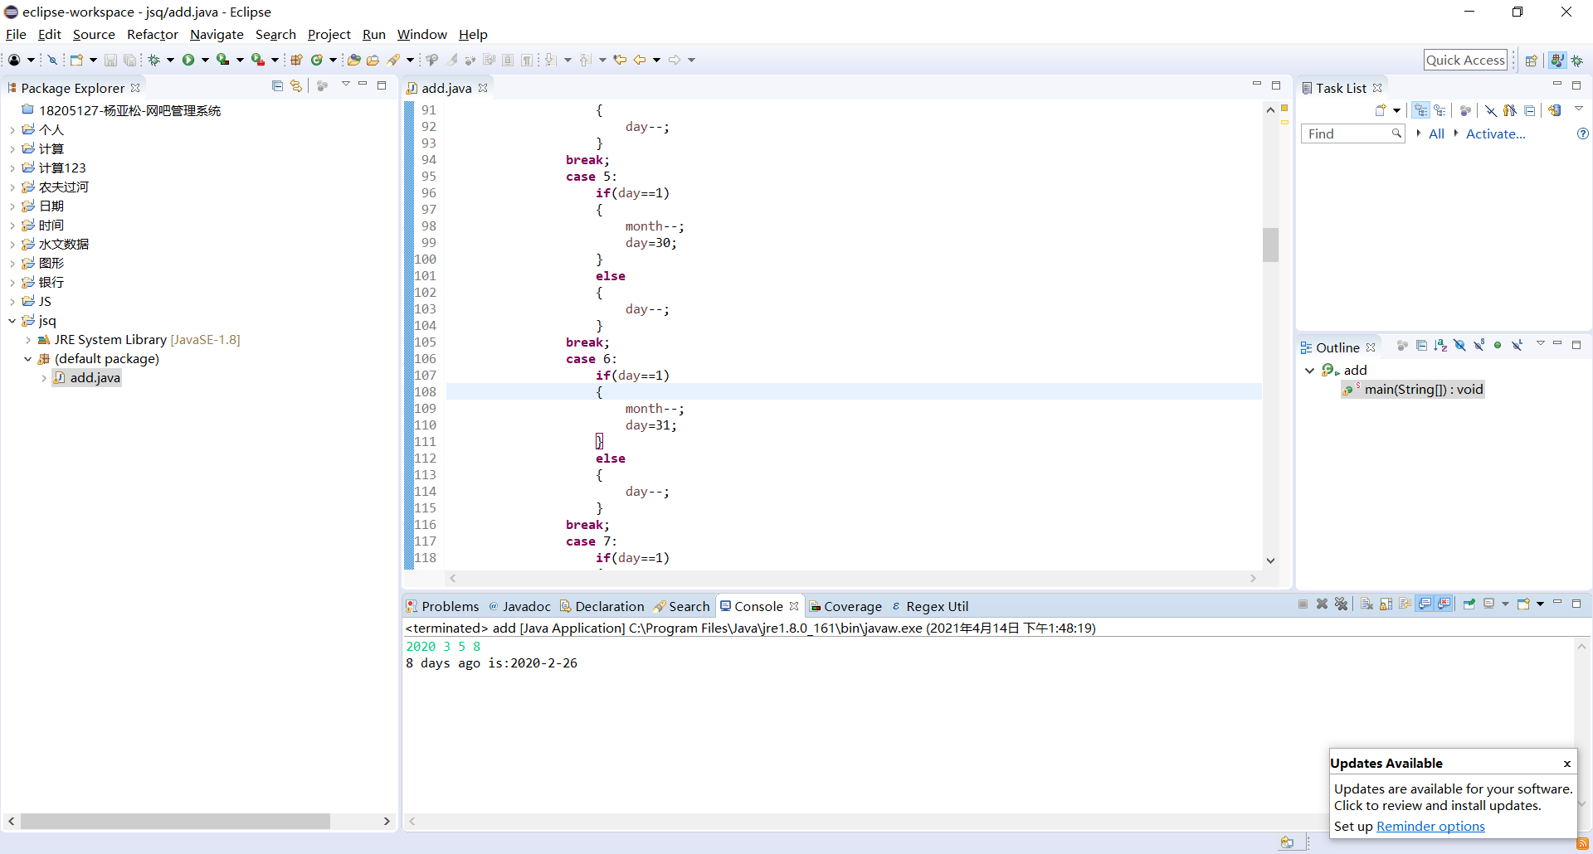1593x854 pixels.
Task: Toggle Scroll Lock in Console toolbar
Action: (x=1386, y=604)
